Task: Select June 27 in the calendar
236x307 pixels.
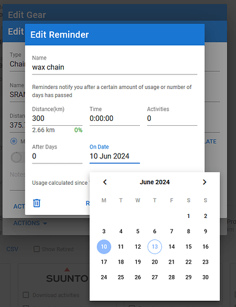Action: pos(154,278)
